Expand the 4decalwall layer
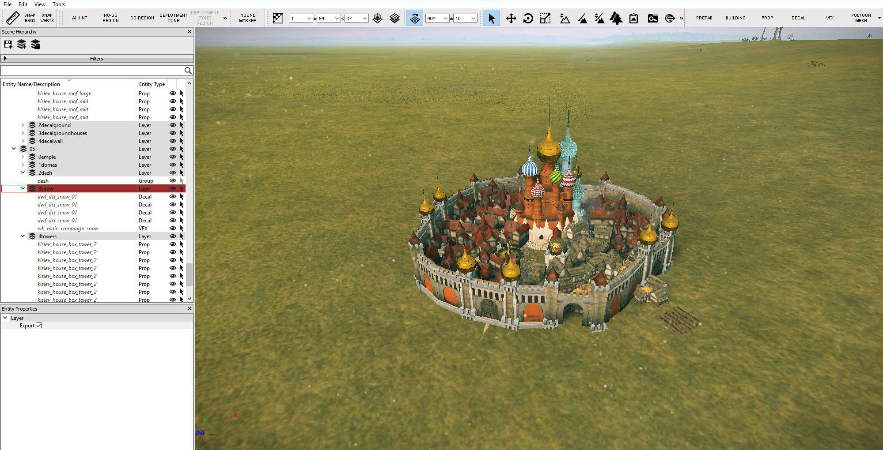This screenshot has height=450, width=883. [23, 141]
